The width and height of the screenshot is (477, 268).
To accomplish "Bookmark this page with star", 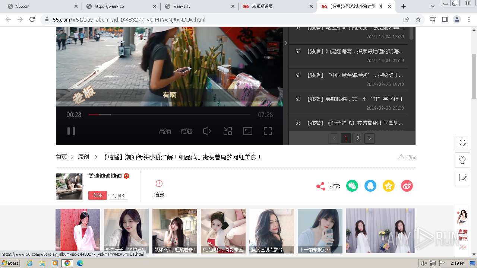I will (418, 19).
